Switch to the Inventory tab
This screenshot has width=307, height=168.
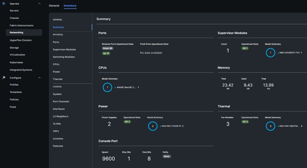(x=70, y=6)
